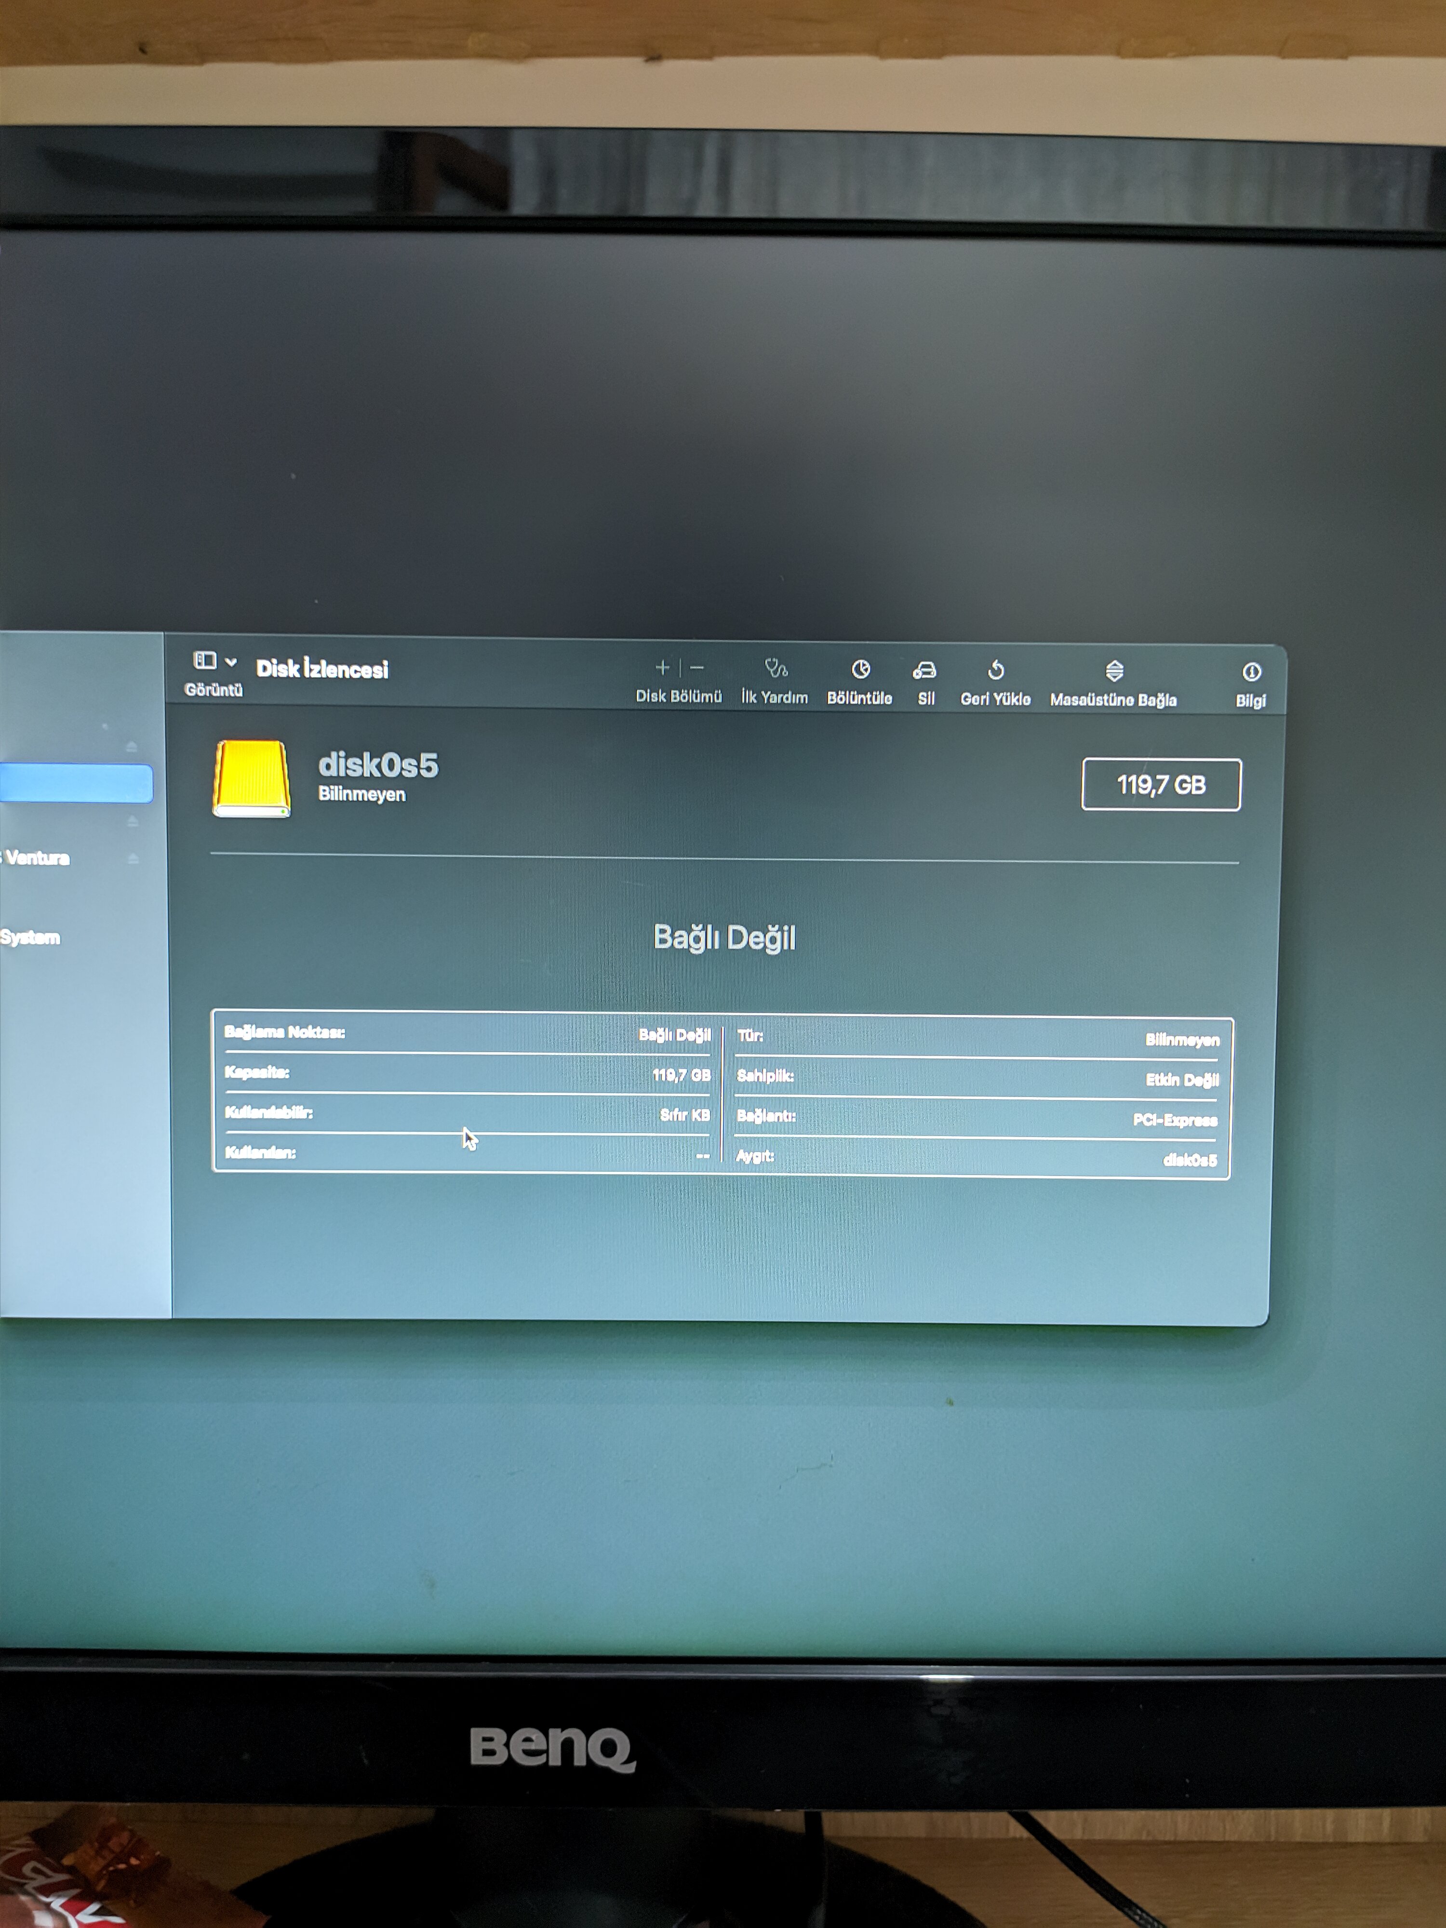Open the Görüntü dropdown chevron
Viewport: 1446px width, 1928px height.
pos(231,662)
